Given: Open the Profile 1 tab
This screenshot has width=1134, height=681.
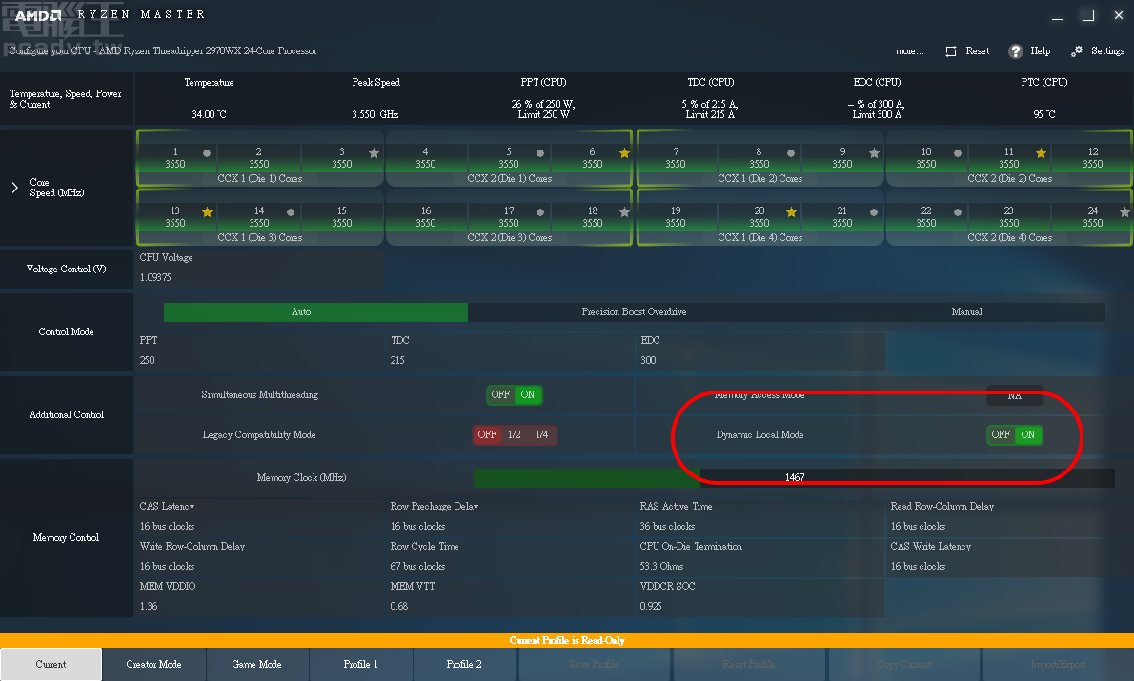Looking at the screenshot, I should (361, 665).
